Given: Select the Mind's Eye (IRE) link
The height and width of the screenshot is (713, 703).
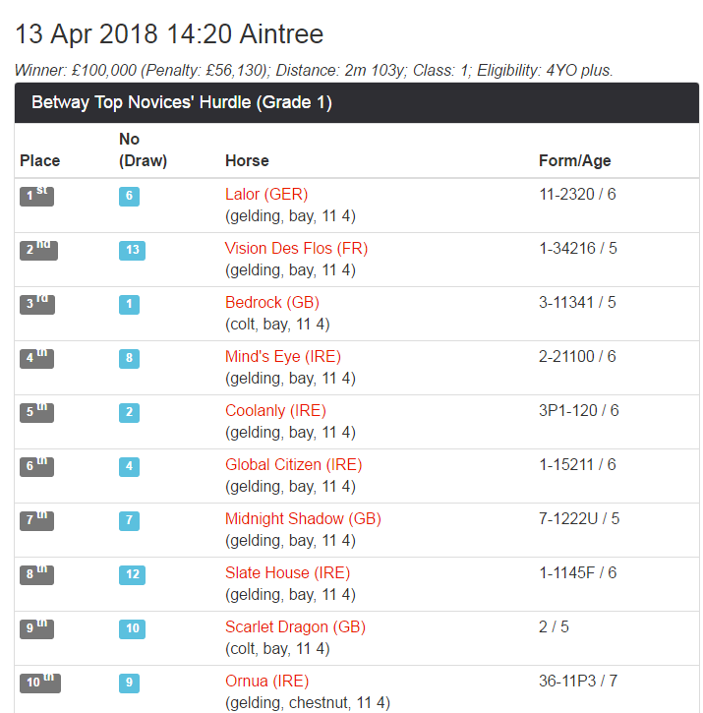Looking at the screenshot, I should point(283,356).
